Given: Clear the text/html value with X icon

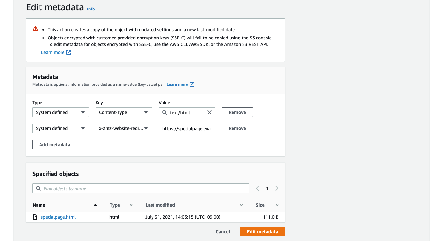Looking at the screenshot, I should coord(209,112).
